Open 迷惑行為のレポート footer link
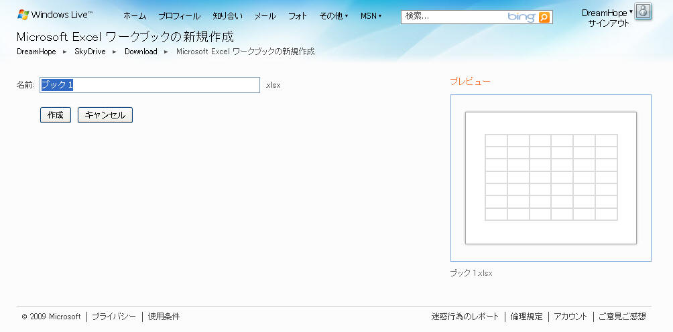The width and height of the screenshot is (673, 332). pos(465,317)
